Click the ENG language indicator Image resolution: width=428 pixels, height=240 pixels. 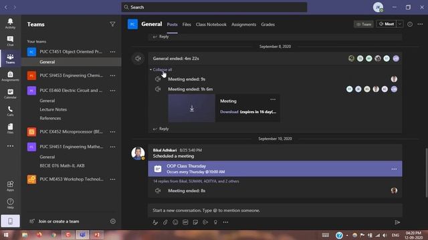395,235
